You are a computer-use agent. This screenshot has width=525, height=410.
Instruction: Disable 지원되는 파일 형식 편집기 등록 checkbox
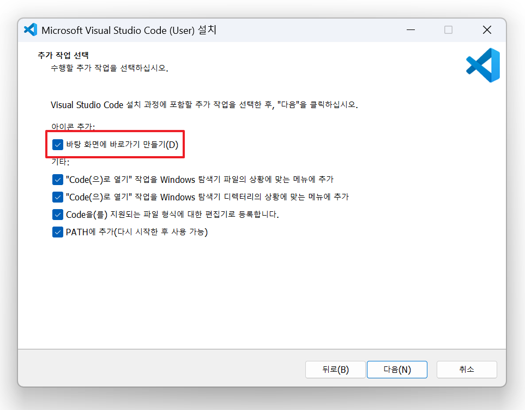pos(58,215)
